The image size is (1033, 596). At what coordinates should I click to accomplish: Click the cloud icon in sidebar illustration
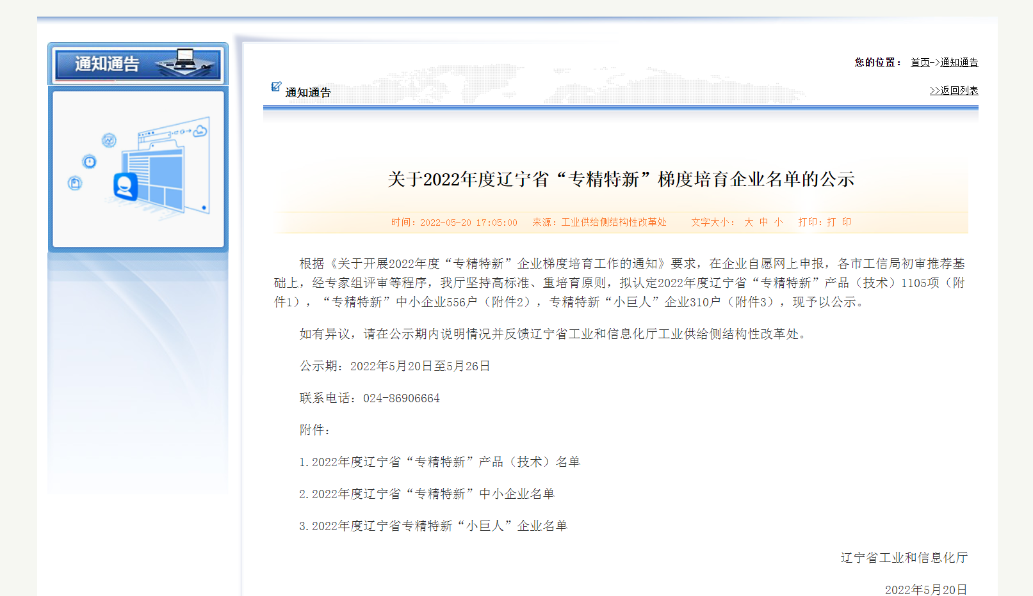pos(200,131)
